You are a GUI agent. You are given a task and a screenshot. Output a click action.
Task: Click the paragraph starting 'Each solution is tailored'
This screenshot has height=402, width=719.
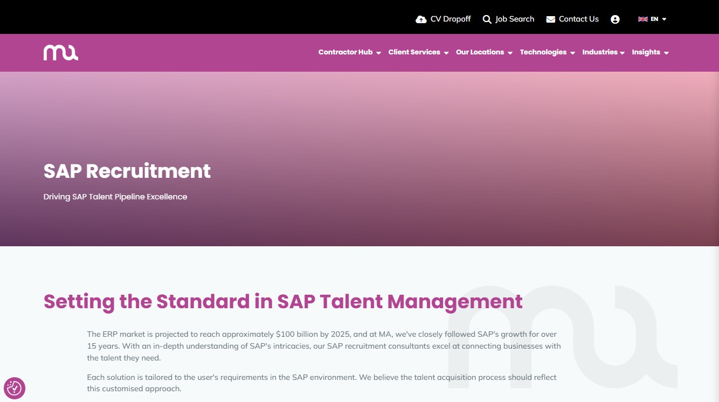[x=322, y=383]
